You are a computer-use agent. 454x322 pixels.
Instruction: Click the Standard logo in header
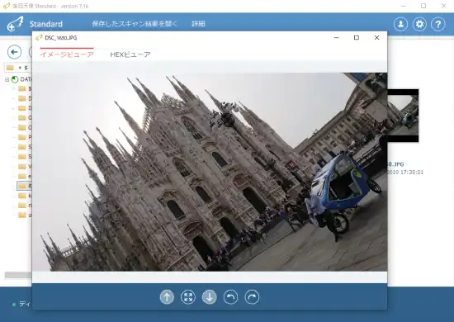coord(35,24)
